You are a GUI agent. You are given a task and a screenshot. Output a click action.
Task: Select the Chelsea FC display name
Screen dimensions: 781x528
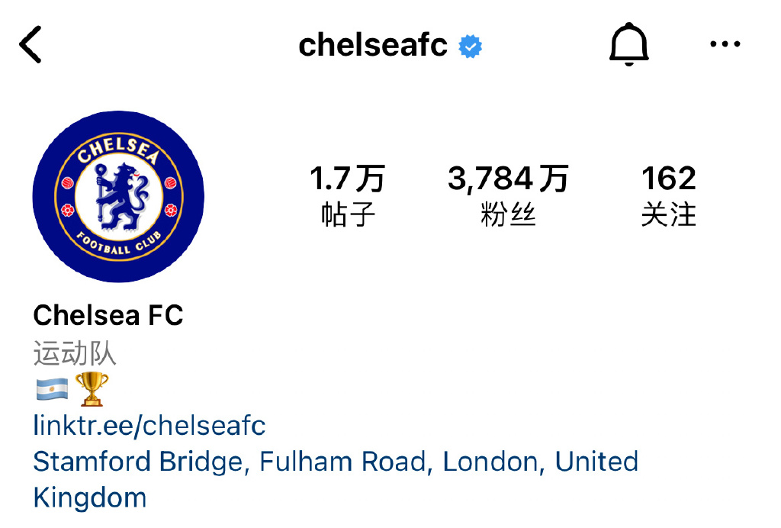tap(108, 314)
